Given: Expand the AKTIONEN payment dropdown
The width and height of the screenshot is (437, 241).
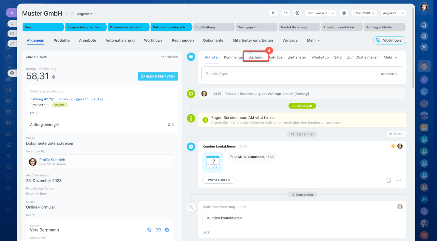Looking at the screenshot, I should [x=41, y=105].
